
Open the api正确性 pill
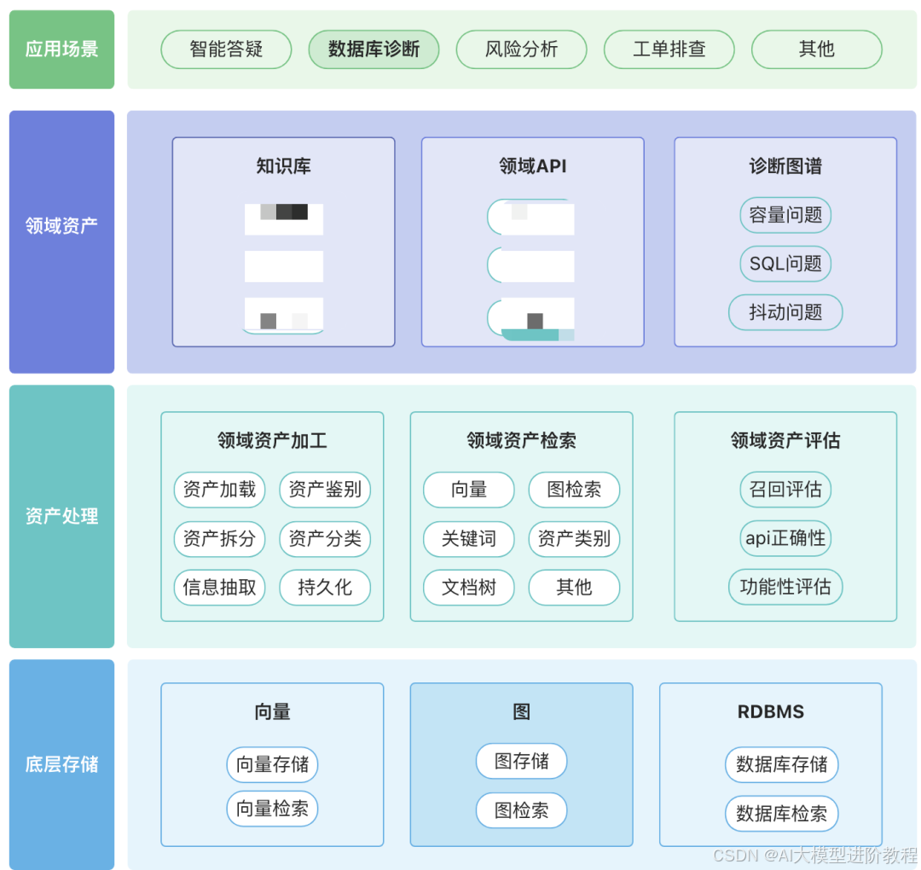(785, 538)
